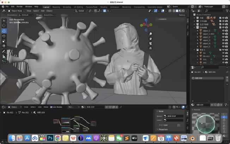Open Photoshop from the dock
This screenshot has width=230, height=144.
50,138
